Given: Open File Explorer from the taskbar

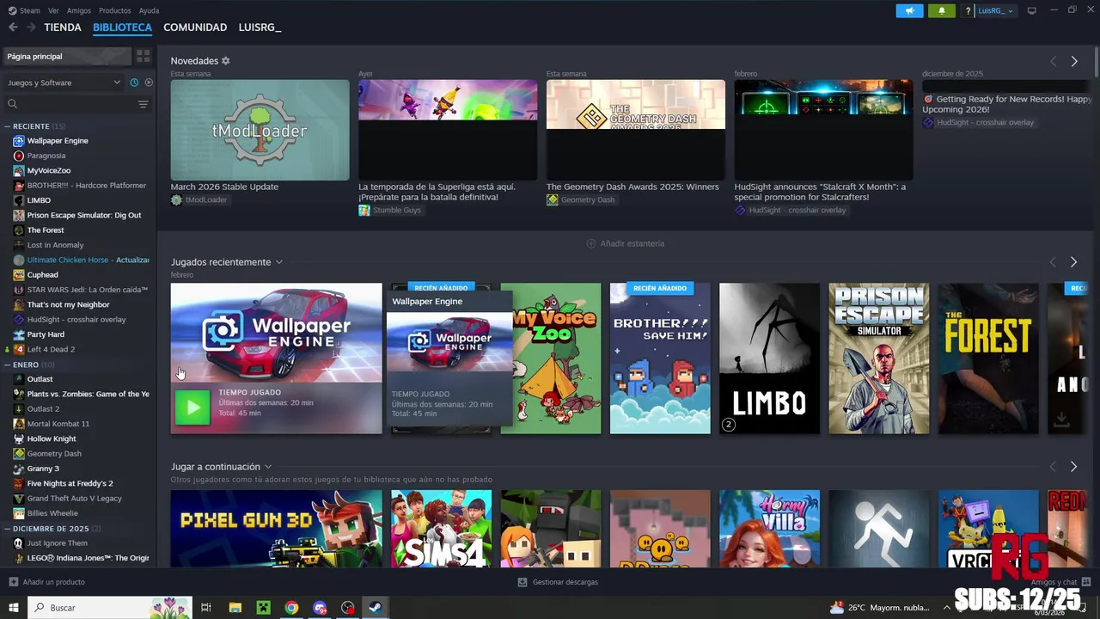Looking at the screenshot, I should [x=235, y=608].
